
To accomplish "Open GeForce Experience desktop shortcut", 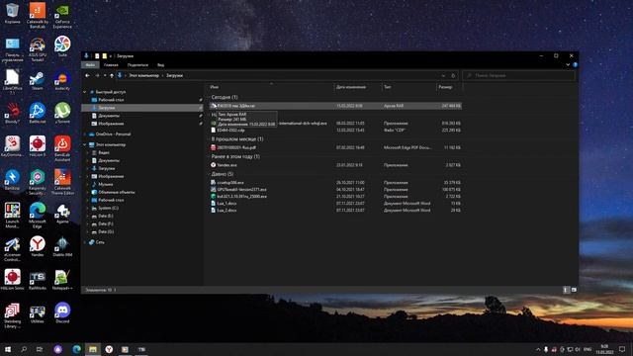I will click(x=62, y=16).
